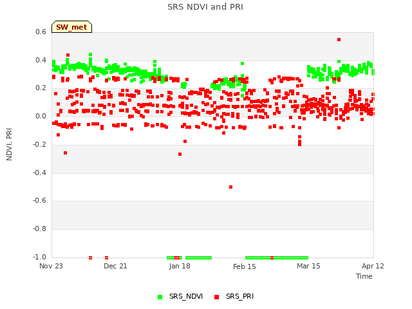This screenshot has width=412, height=309.
Task: Click the -0.2 y-axis tick label
Action: [39, 144]
